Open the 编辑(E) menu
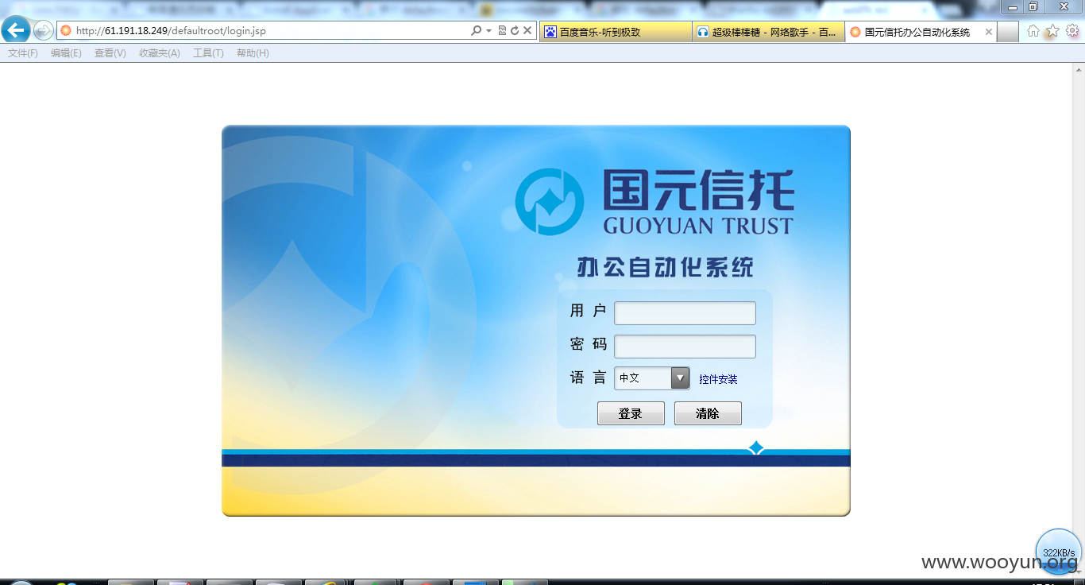1085x585 pixels. coord(66,53)
